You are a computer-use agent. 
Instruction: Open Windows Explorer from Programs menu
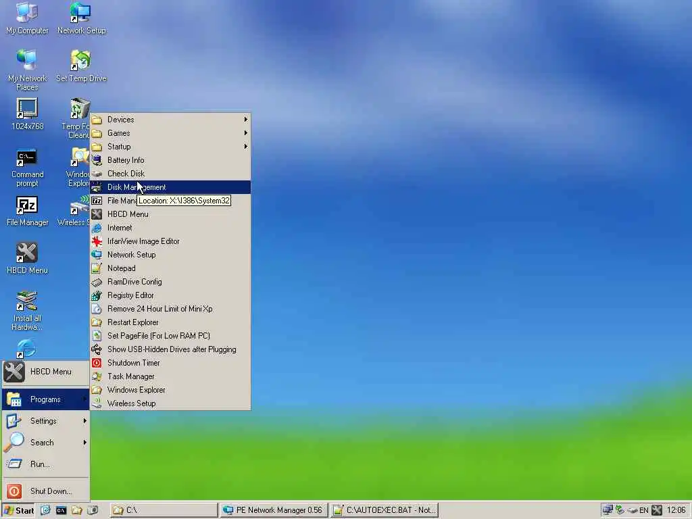click(x=171, y=390)
